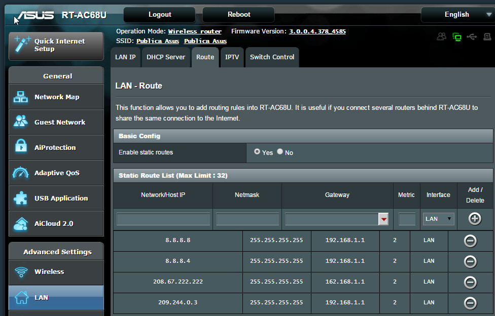Click the printer status icon in header

click(x=487, y=37)
